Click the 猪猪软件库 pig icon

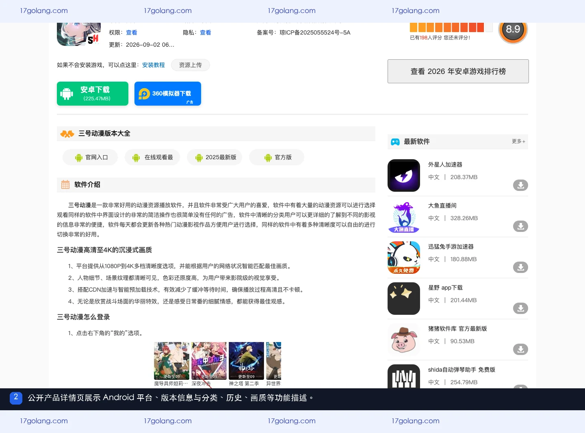(404, 340)
